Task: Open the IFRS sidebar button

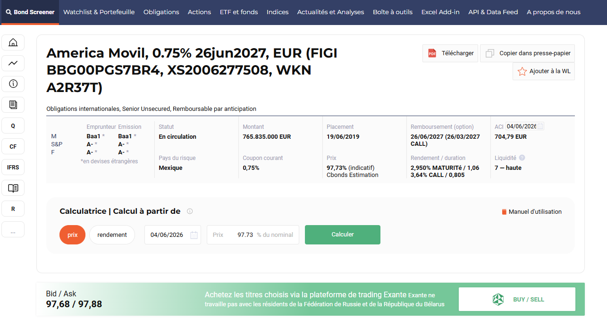Action: click(x=13, y=167)
